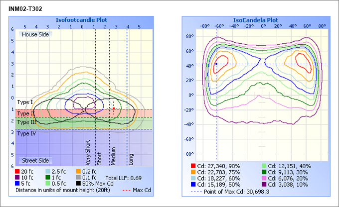This screenshot has width=339, height=207.
Task: Select the Street Side label
Action: (34, 161)
